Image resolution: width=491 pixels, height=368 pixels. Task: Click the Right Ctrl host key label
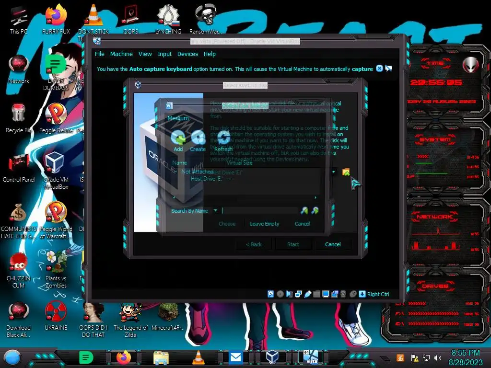[x=378, y=294]
